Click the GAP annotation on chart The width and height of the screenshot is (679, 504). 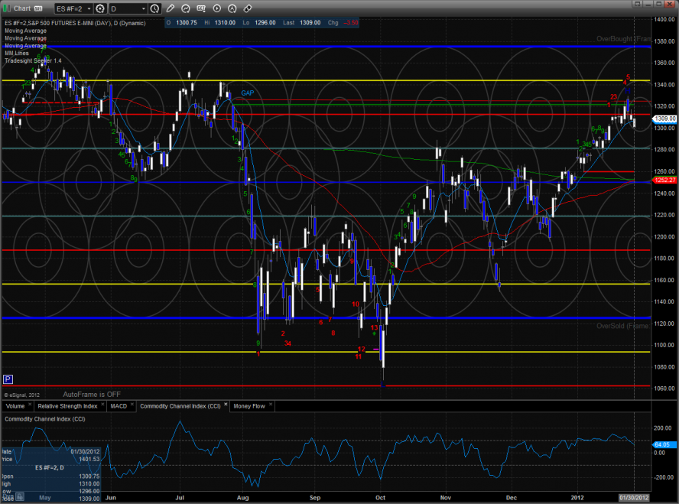click(247, 93)
